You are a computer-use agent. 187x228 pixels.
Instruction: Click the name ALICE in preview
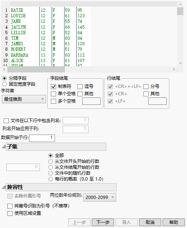(x=17, y=60)
